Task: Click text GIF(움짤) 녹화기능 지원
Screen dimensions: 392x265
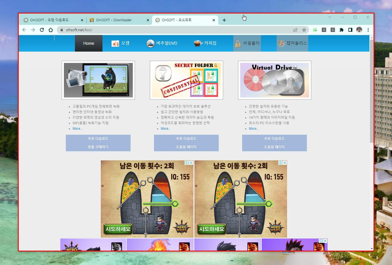Action: pos(91,123)
